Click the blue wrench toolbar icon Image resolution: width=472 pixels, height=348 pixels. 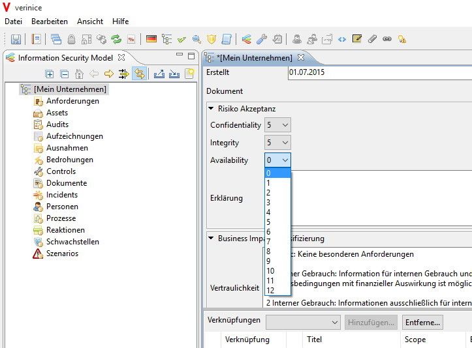point(262,39)
